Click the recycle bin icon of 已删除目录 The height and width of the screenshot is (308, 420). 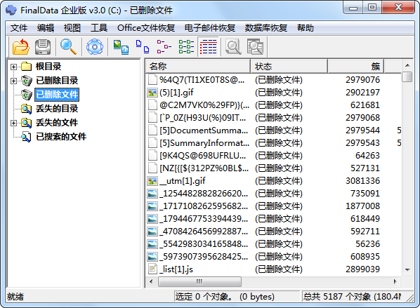(x=27, y=81)
